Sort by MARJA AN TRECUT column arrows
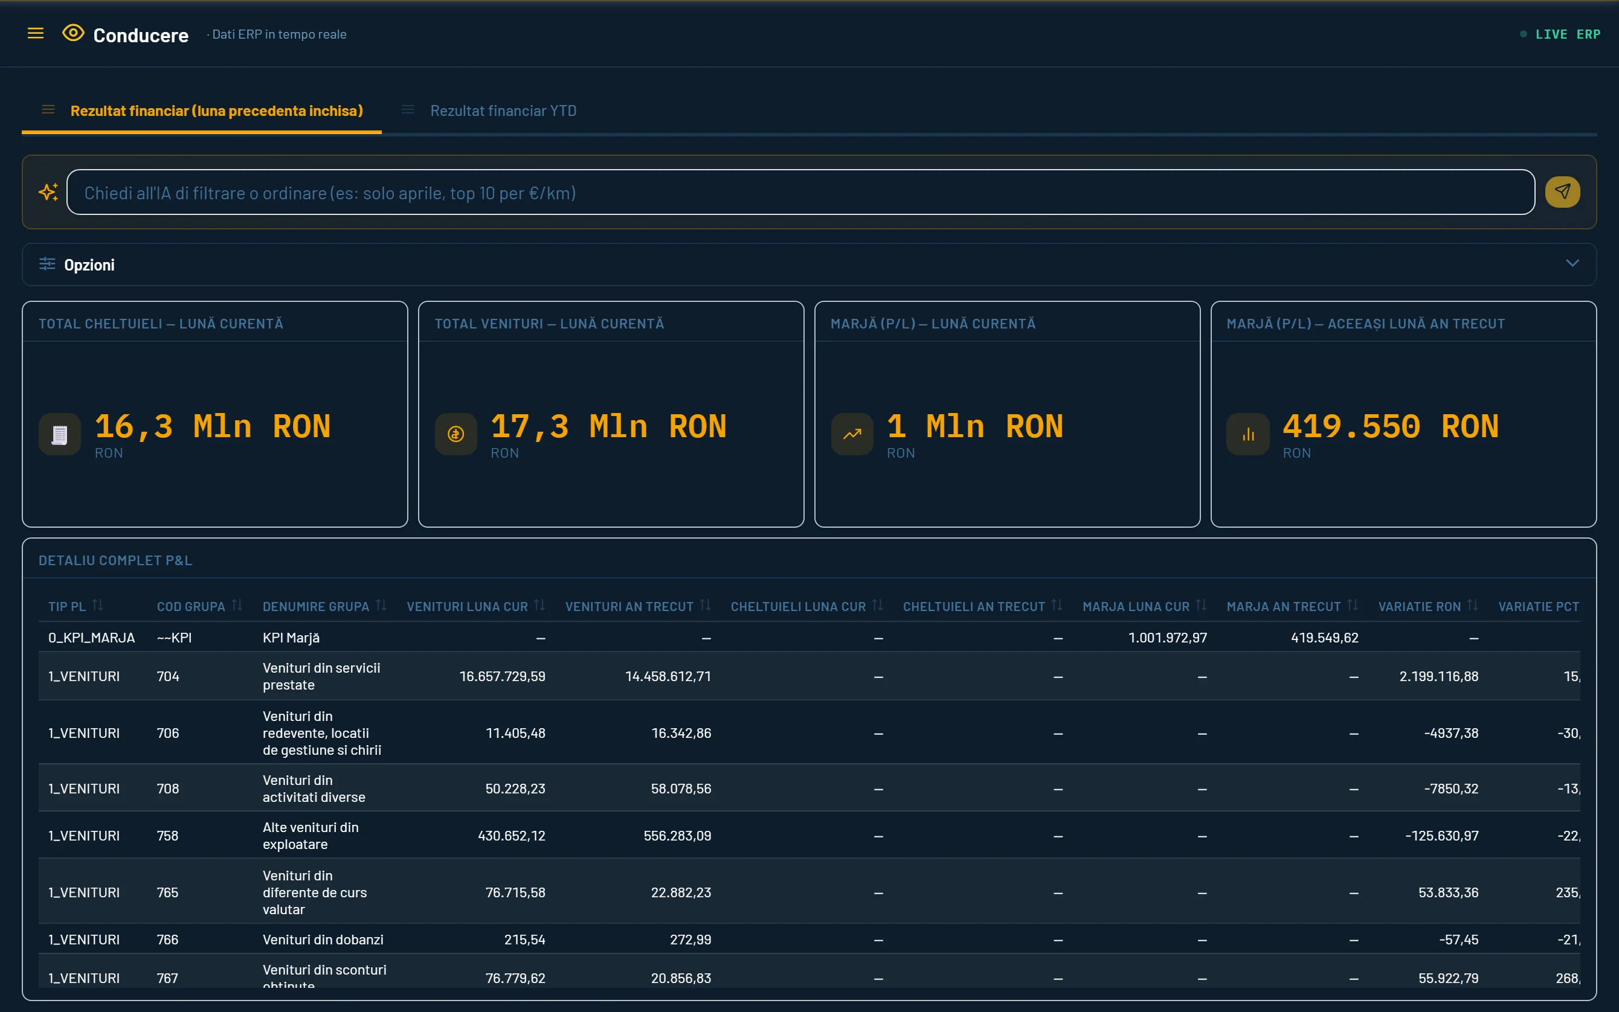Screen dimensions: 1619x1012 click(1353, 605)
